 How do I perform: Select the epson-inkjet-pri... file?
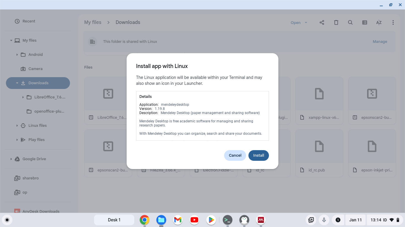pos(372,153)
